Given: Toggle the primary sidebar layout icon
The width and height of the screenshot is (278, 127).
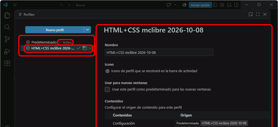Looking at the screenshot, I should (x=215, y=5).
